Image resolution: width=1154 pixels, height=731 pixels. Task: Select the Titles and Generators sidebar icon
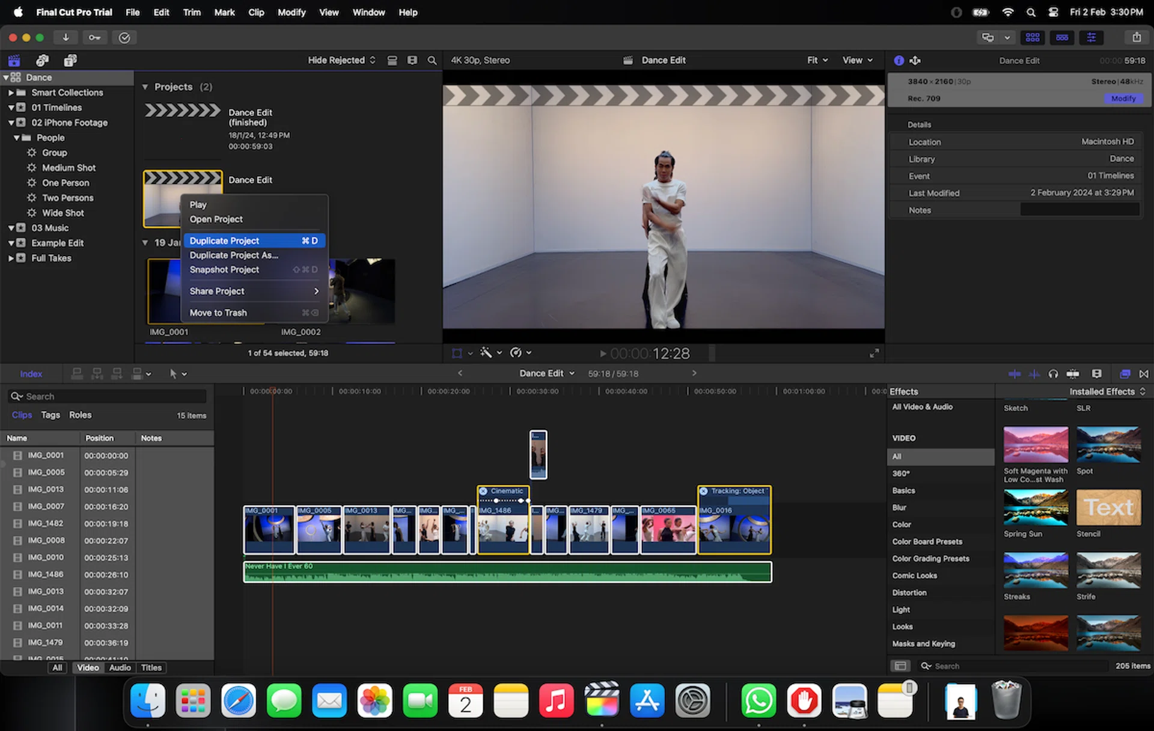click(x=70, y=60)
